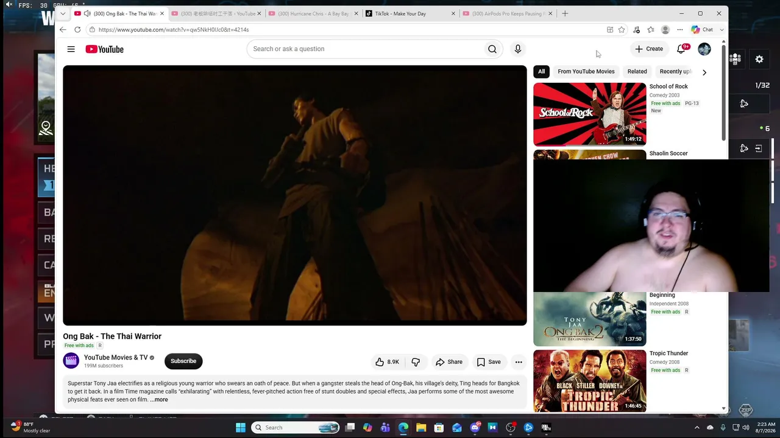Open the YouTube notifications bell
This screenshot has height=438, width=780.
681,49
